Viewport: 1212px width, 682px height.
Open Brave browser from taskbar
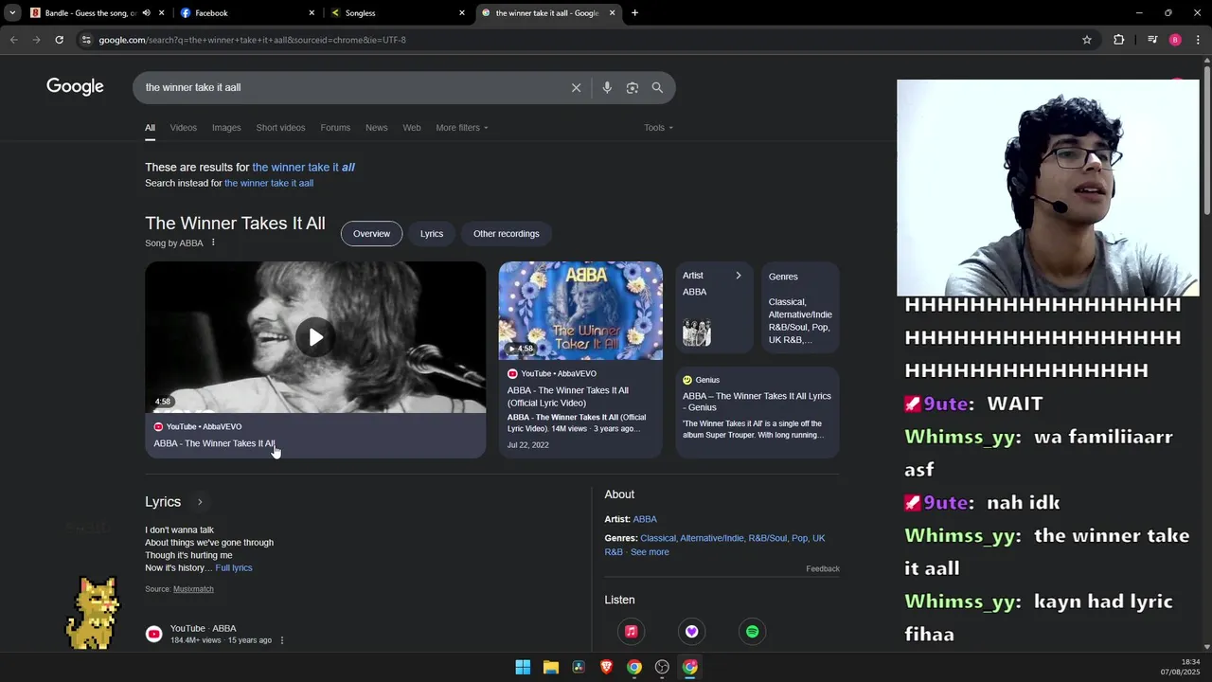(x=606, y=667)
